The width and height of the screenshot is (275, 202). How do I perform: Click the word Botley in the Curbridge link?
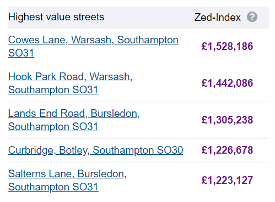[x=74, y=150]
